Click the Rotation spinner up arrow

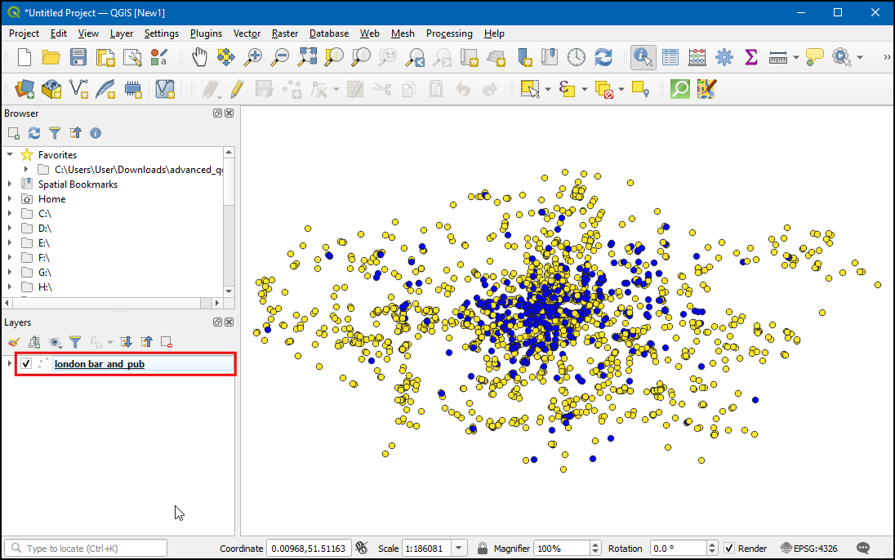click(x=712, y=545)
